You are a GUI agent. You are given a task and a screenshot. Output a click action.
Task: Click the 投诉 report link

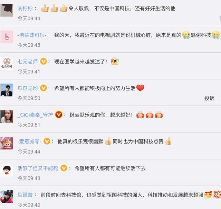[209, 98]
